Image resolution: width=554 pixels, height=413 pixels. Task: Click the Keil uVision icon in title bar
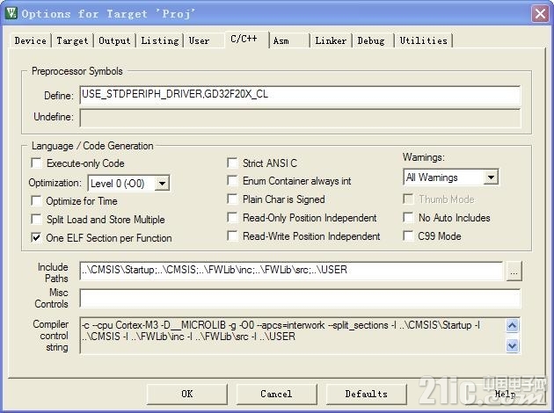(x=11, y=13)
